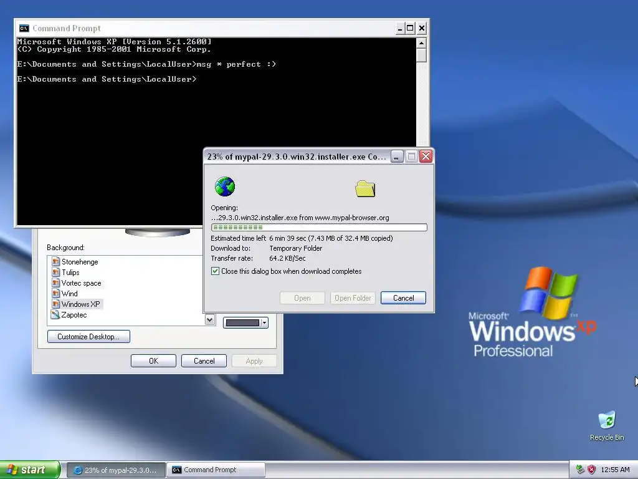Click the download progress bar
Screen dimensions: 638x479
(319, 227)
